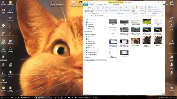Viewport: 177px width, 99px height.
Task: Switch to Для скринов taskbar button
Action: point(42,98)
